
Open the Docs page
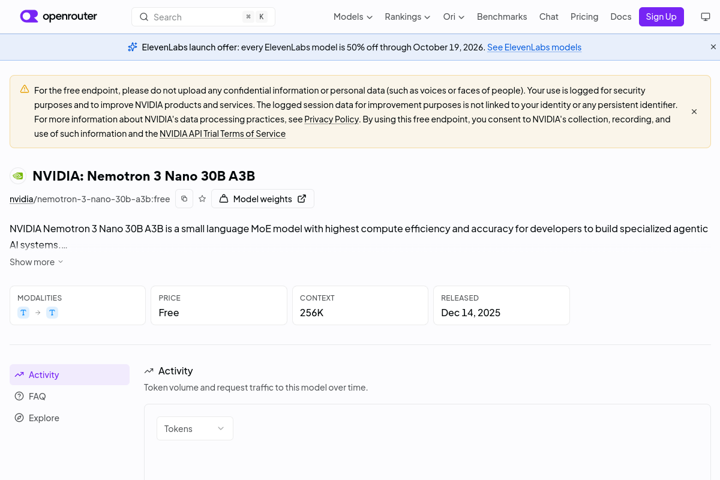pyautogui.click(x=621, y=17)
